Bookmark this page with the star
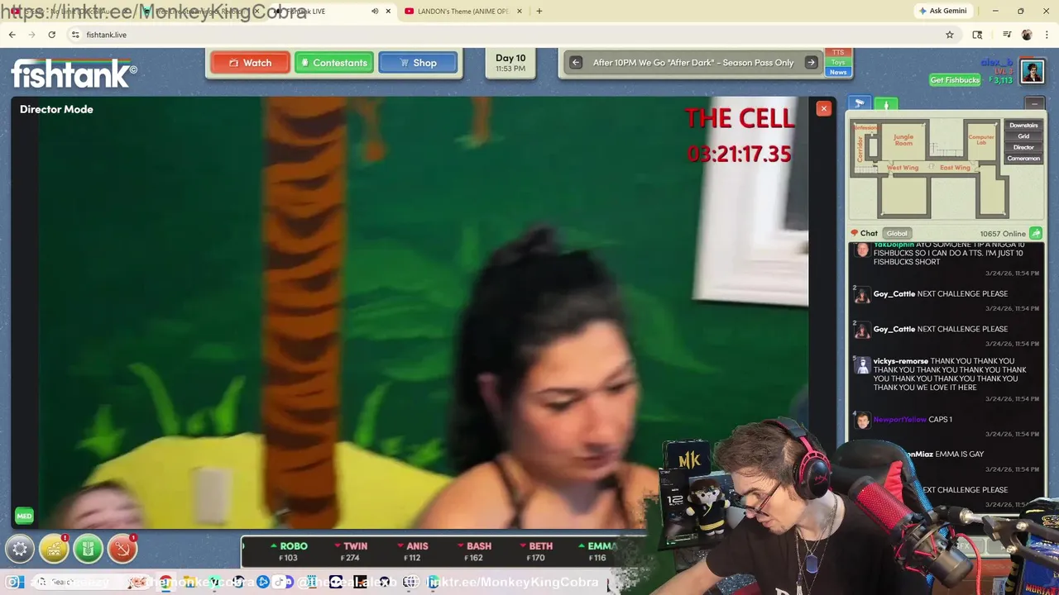This screenshot has width=1059, height=595. 950,35
